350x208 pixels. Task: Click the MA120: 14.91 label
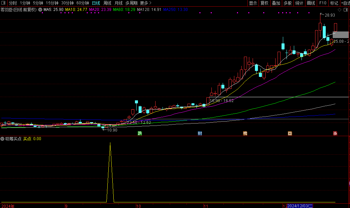[x=149, y=10]
